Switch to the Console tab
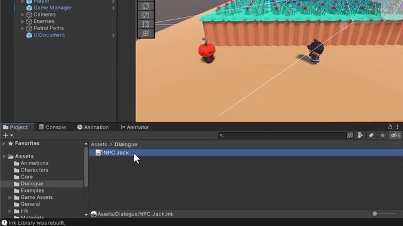 (x=52, y=127)
